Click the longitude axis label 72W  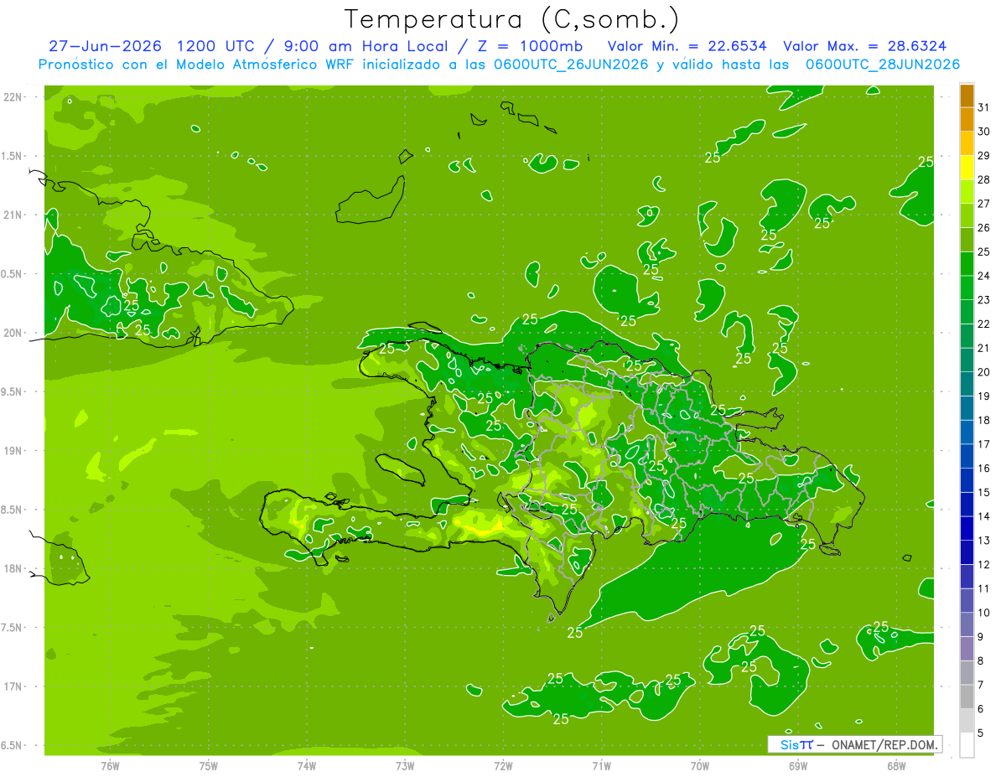point(503,765)
